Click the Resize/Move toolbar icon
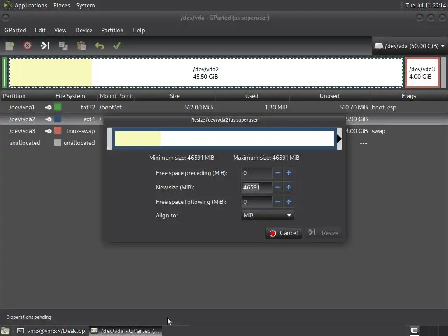Screen dimensions: 448x336 [45, 45]
